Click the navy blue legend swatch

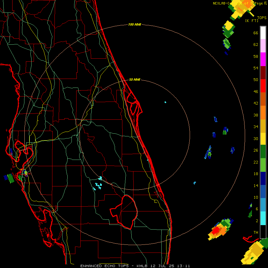[263, 178]
